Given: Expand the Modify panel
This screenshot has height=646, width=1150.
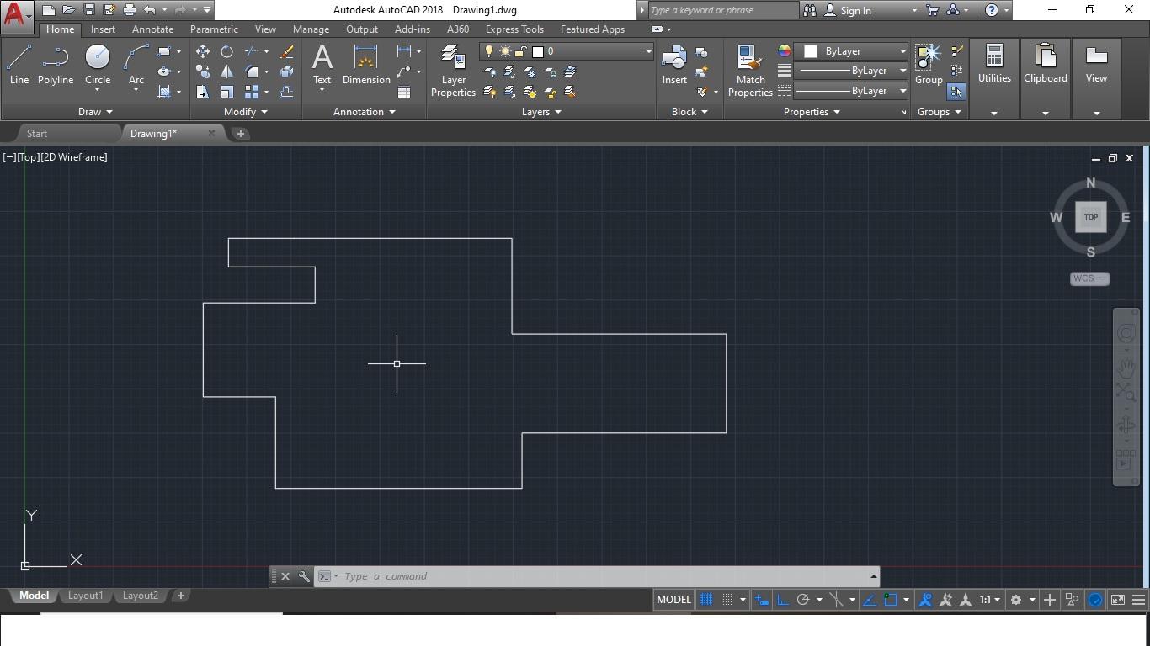Looking at the screenshot, I should click(x=246, y=112).
